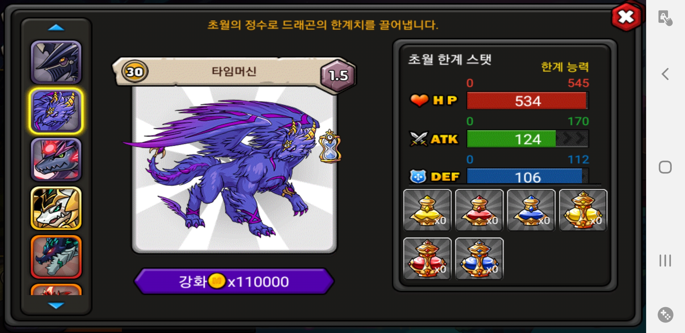Select the large yellow essence potion
Viewport: 685px width, 333px height.
tap(583, 210)
